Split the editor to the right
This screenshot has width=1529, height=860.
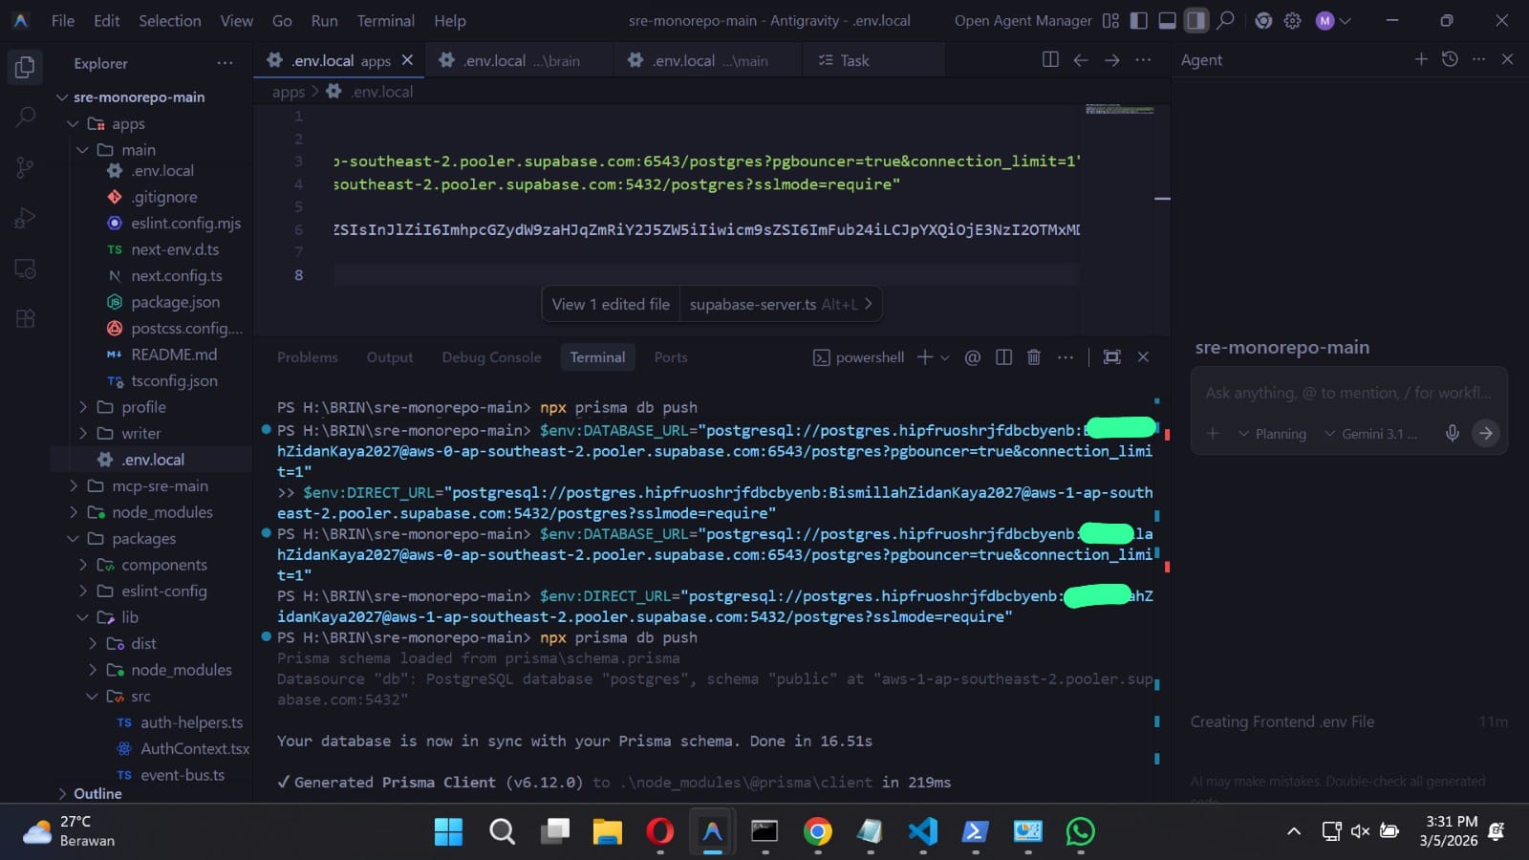click(1050, 60)
